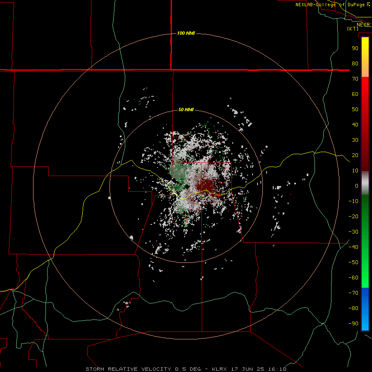Click the NEXR label at the top right
372x372 pixels.
363,25
